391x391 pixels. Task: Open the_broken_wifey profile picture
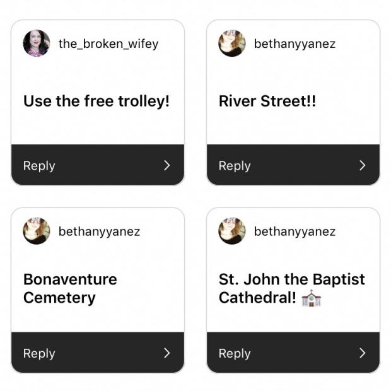(x=37, y=44)
